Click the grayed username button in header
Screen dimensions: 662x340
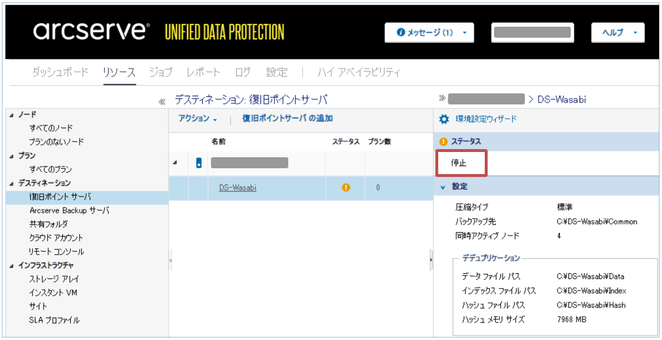tap(532, 32)
